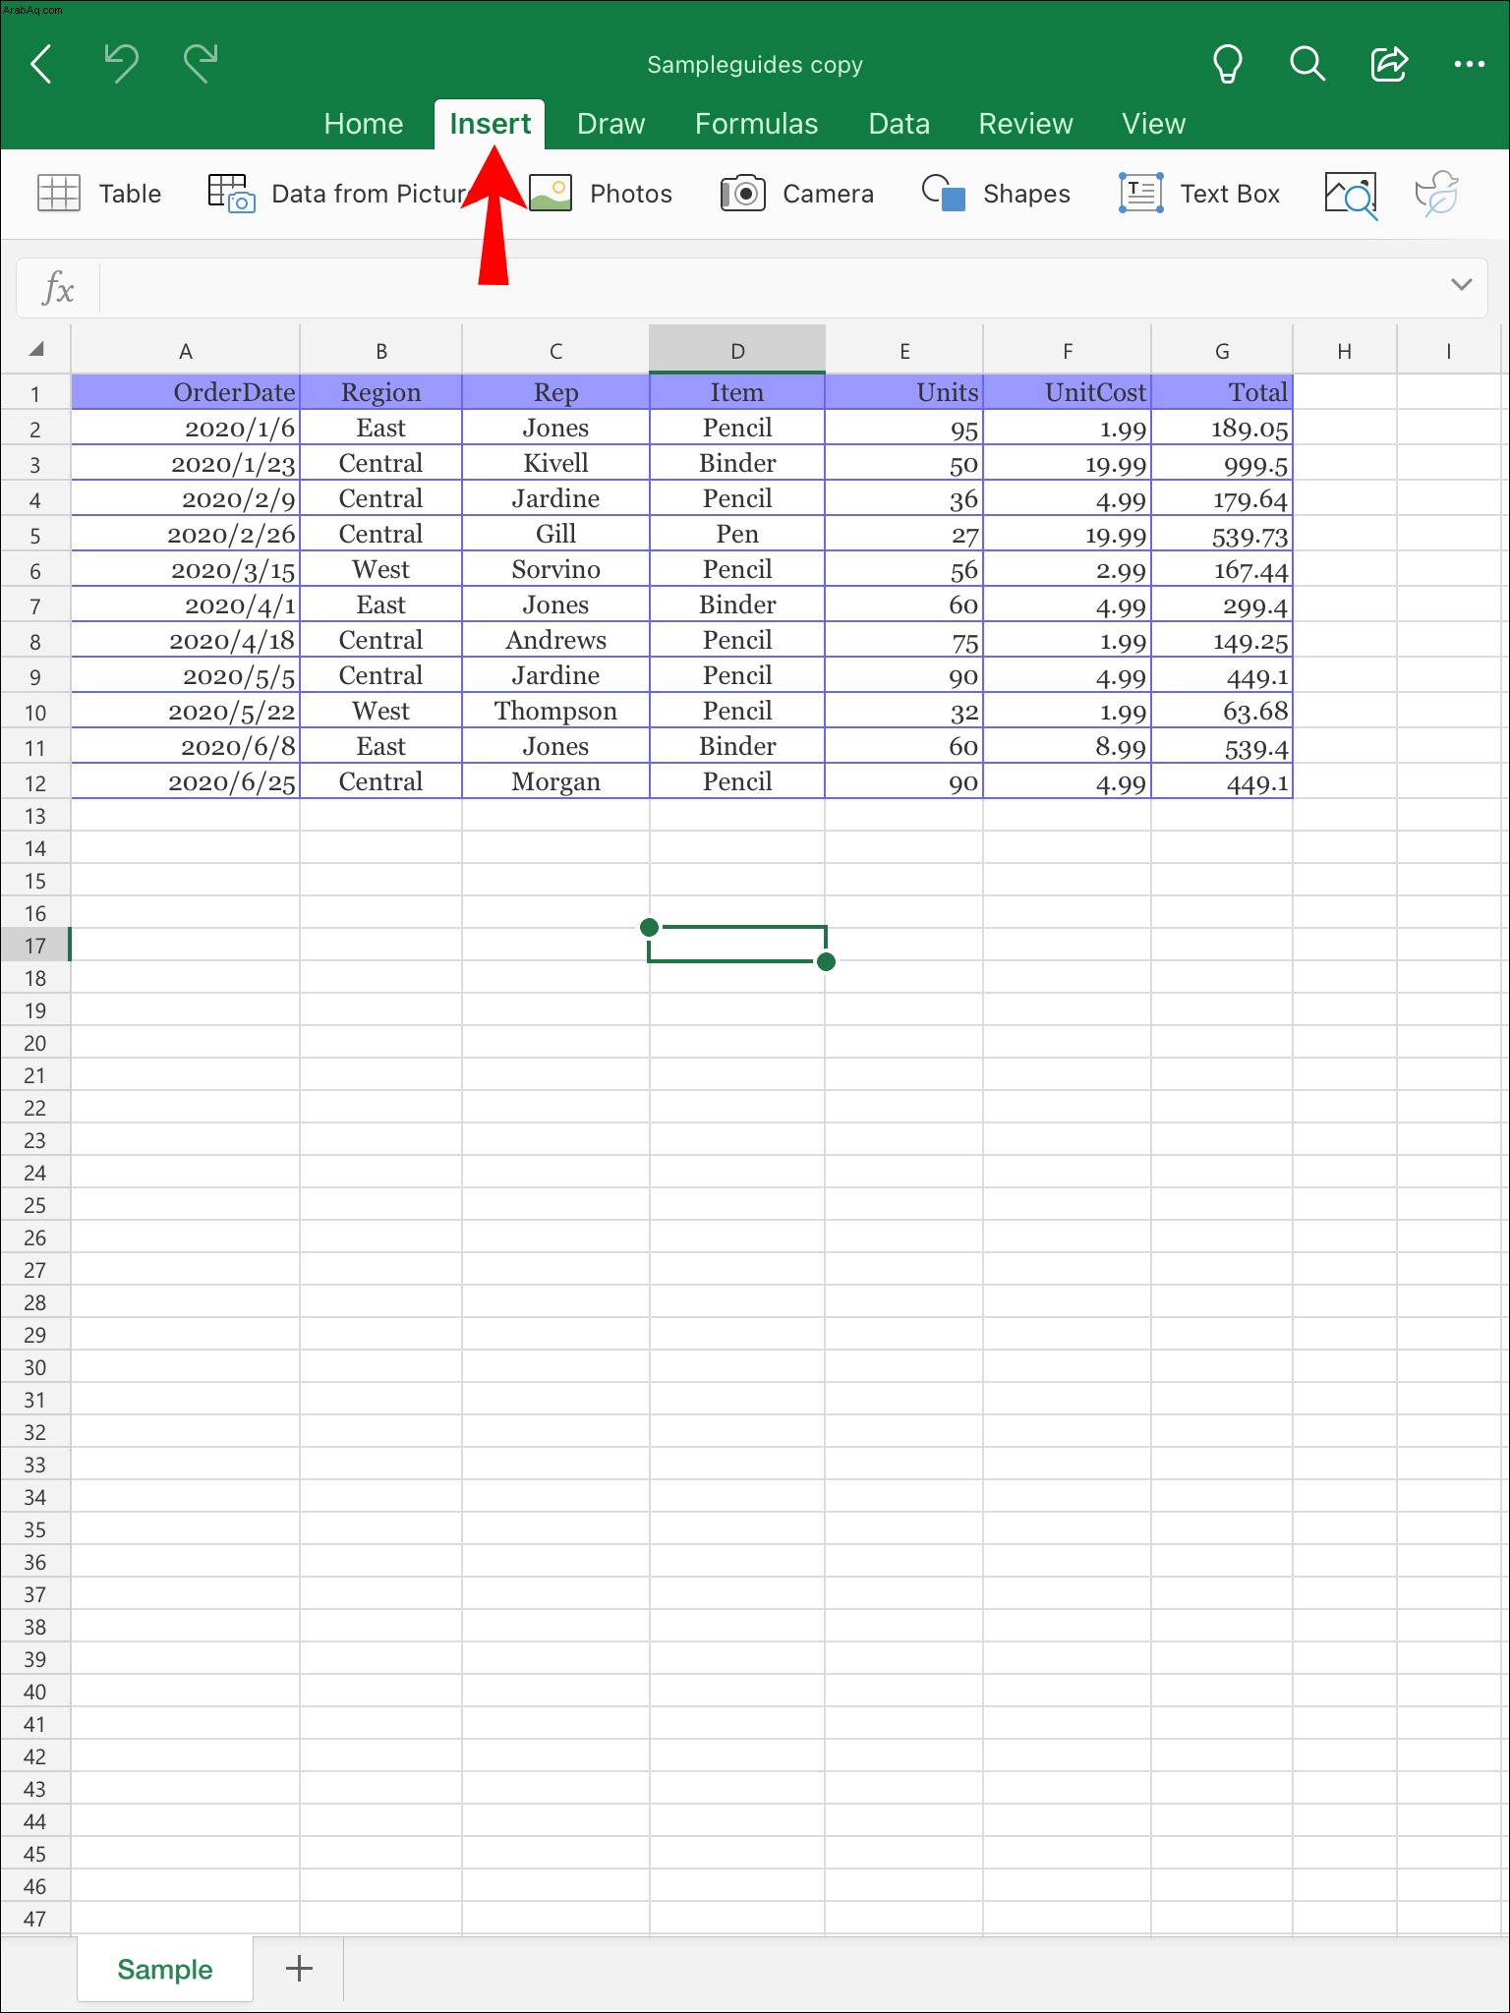This screenshot has width=1510, height=2013.
Task: Select the Region header cell
Action: (380, 392)
